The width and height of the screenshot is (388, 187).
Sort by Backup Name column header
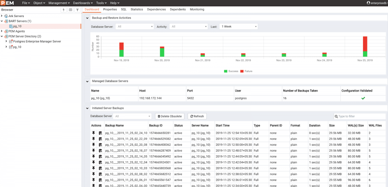coord(114,125)
